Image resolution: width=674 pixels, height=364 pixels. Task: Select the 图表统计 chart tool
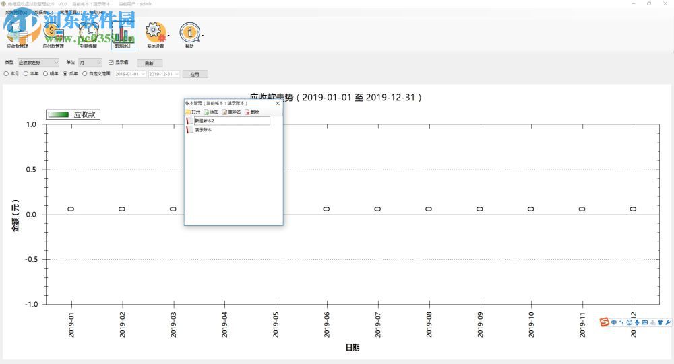coord(123,35)
